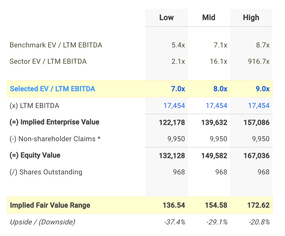The image size is (285, 236).
Task: Click the Sector EV / LTM EBITDA row label
Action: click(x=48, y=61)
